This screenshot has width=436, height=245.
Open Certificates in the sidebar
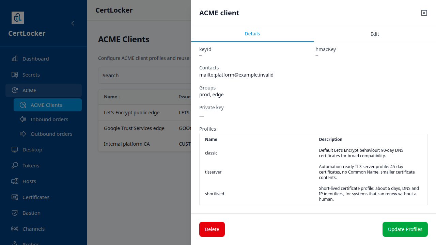[x=44, y=197]
